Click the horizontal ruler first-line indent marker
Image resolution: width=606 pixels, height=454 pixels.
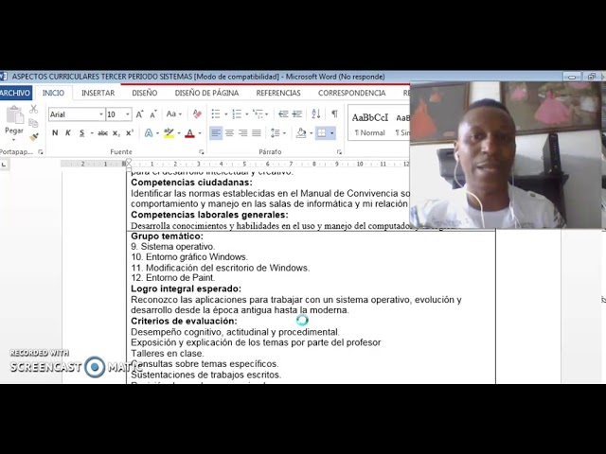pos(129,162)
